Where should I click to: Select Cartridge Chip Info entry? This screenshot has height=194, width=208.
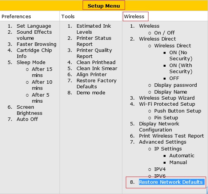(x=34, y=53)
